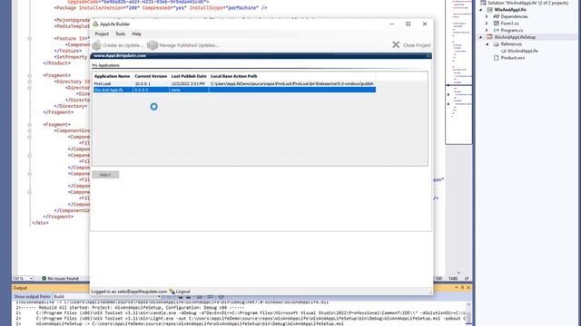Collapse the WixAndAppLifeSetup project node
The image size is (581, 326).
coord(481,37)
